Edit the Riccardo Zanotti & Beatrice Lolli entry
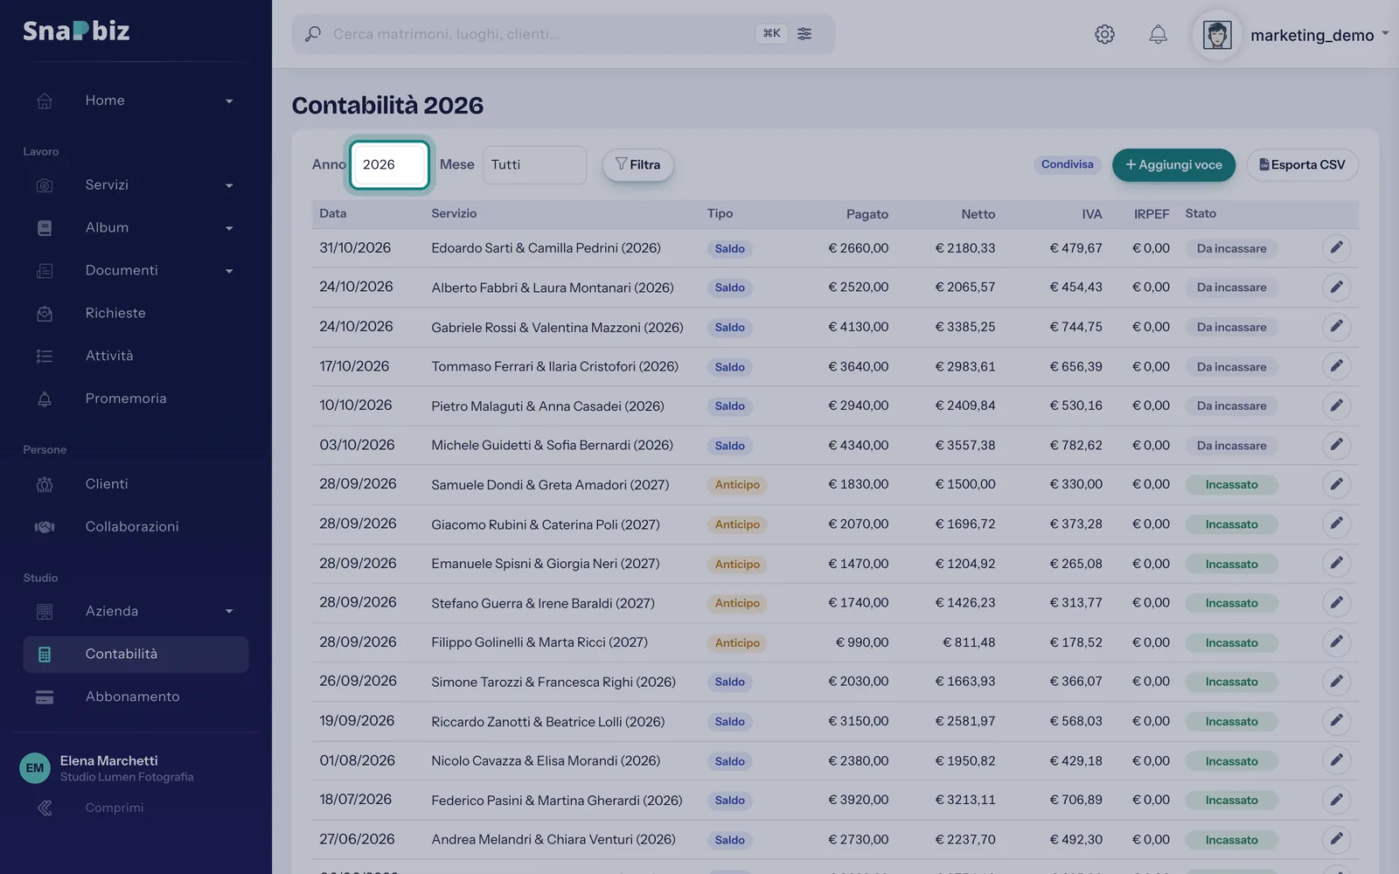The height and width of the screenshot is (874, 1399). click(x=1336, y=721)
